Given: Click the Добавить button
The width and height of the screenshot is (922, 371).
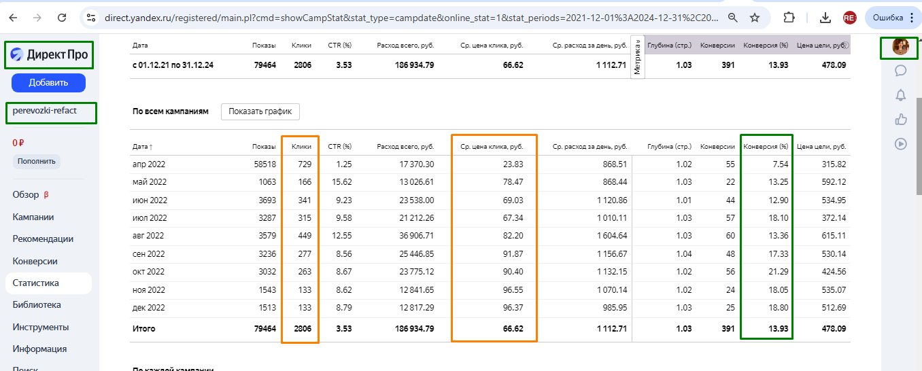Looking at the screenshot, I should point(48,82).
